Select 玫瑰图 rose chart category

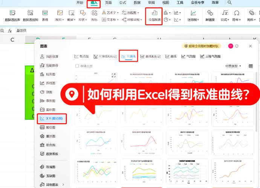coord(48,167)
